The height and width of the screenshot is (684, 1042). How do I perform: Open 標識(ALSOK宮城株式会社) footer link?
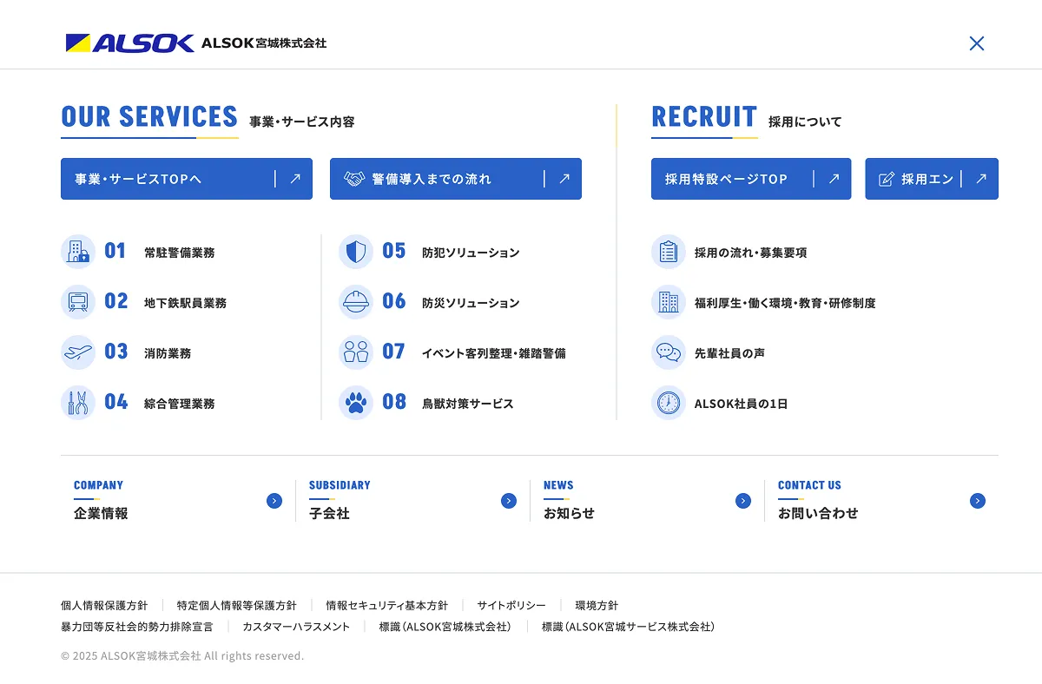click(446, 626)
